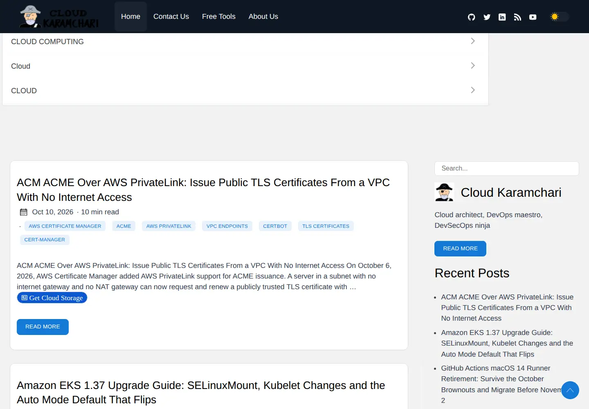Open the Twitter icon in header
The height and width of the screenshot is (409, 589).
[x=487, y=17]
